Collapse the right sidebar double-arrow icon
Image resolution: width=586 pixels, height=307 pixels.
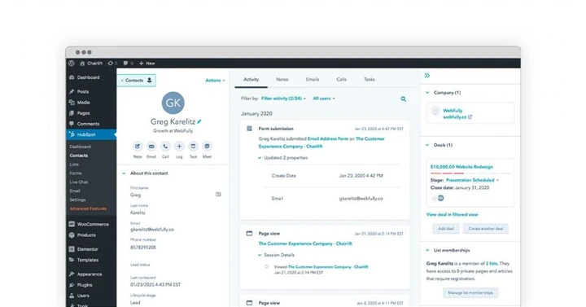[x=427, y=76]
